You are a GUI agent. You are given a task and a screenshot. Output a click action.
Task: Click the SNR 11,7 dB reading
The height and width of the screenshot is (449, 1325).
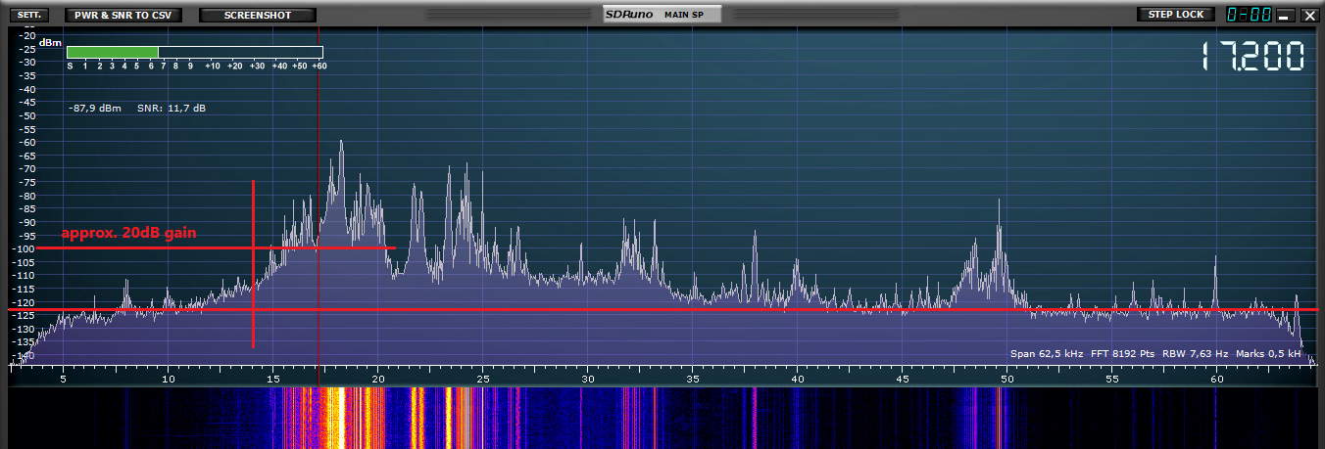[x=171, y=108]
